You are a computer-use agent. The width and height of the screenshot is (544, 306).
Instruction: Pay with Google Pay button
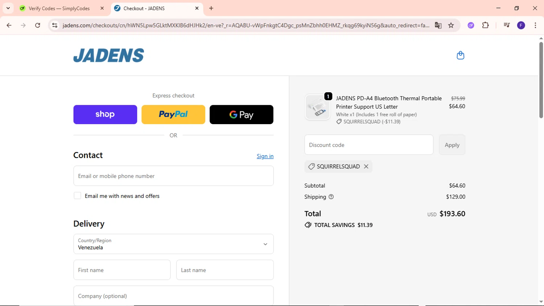click(242, 114)
